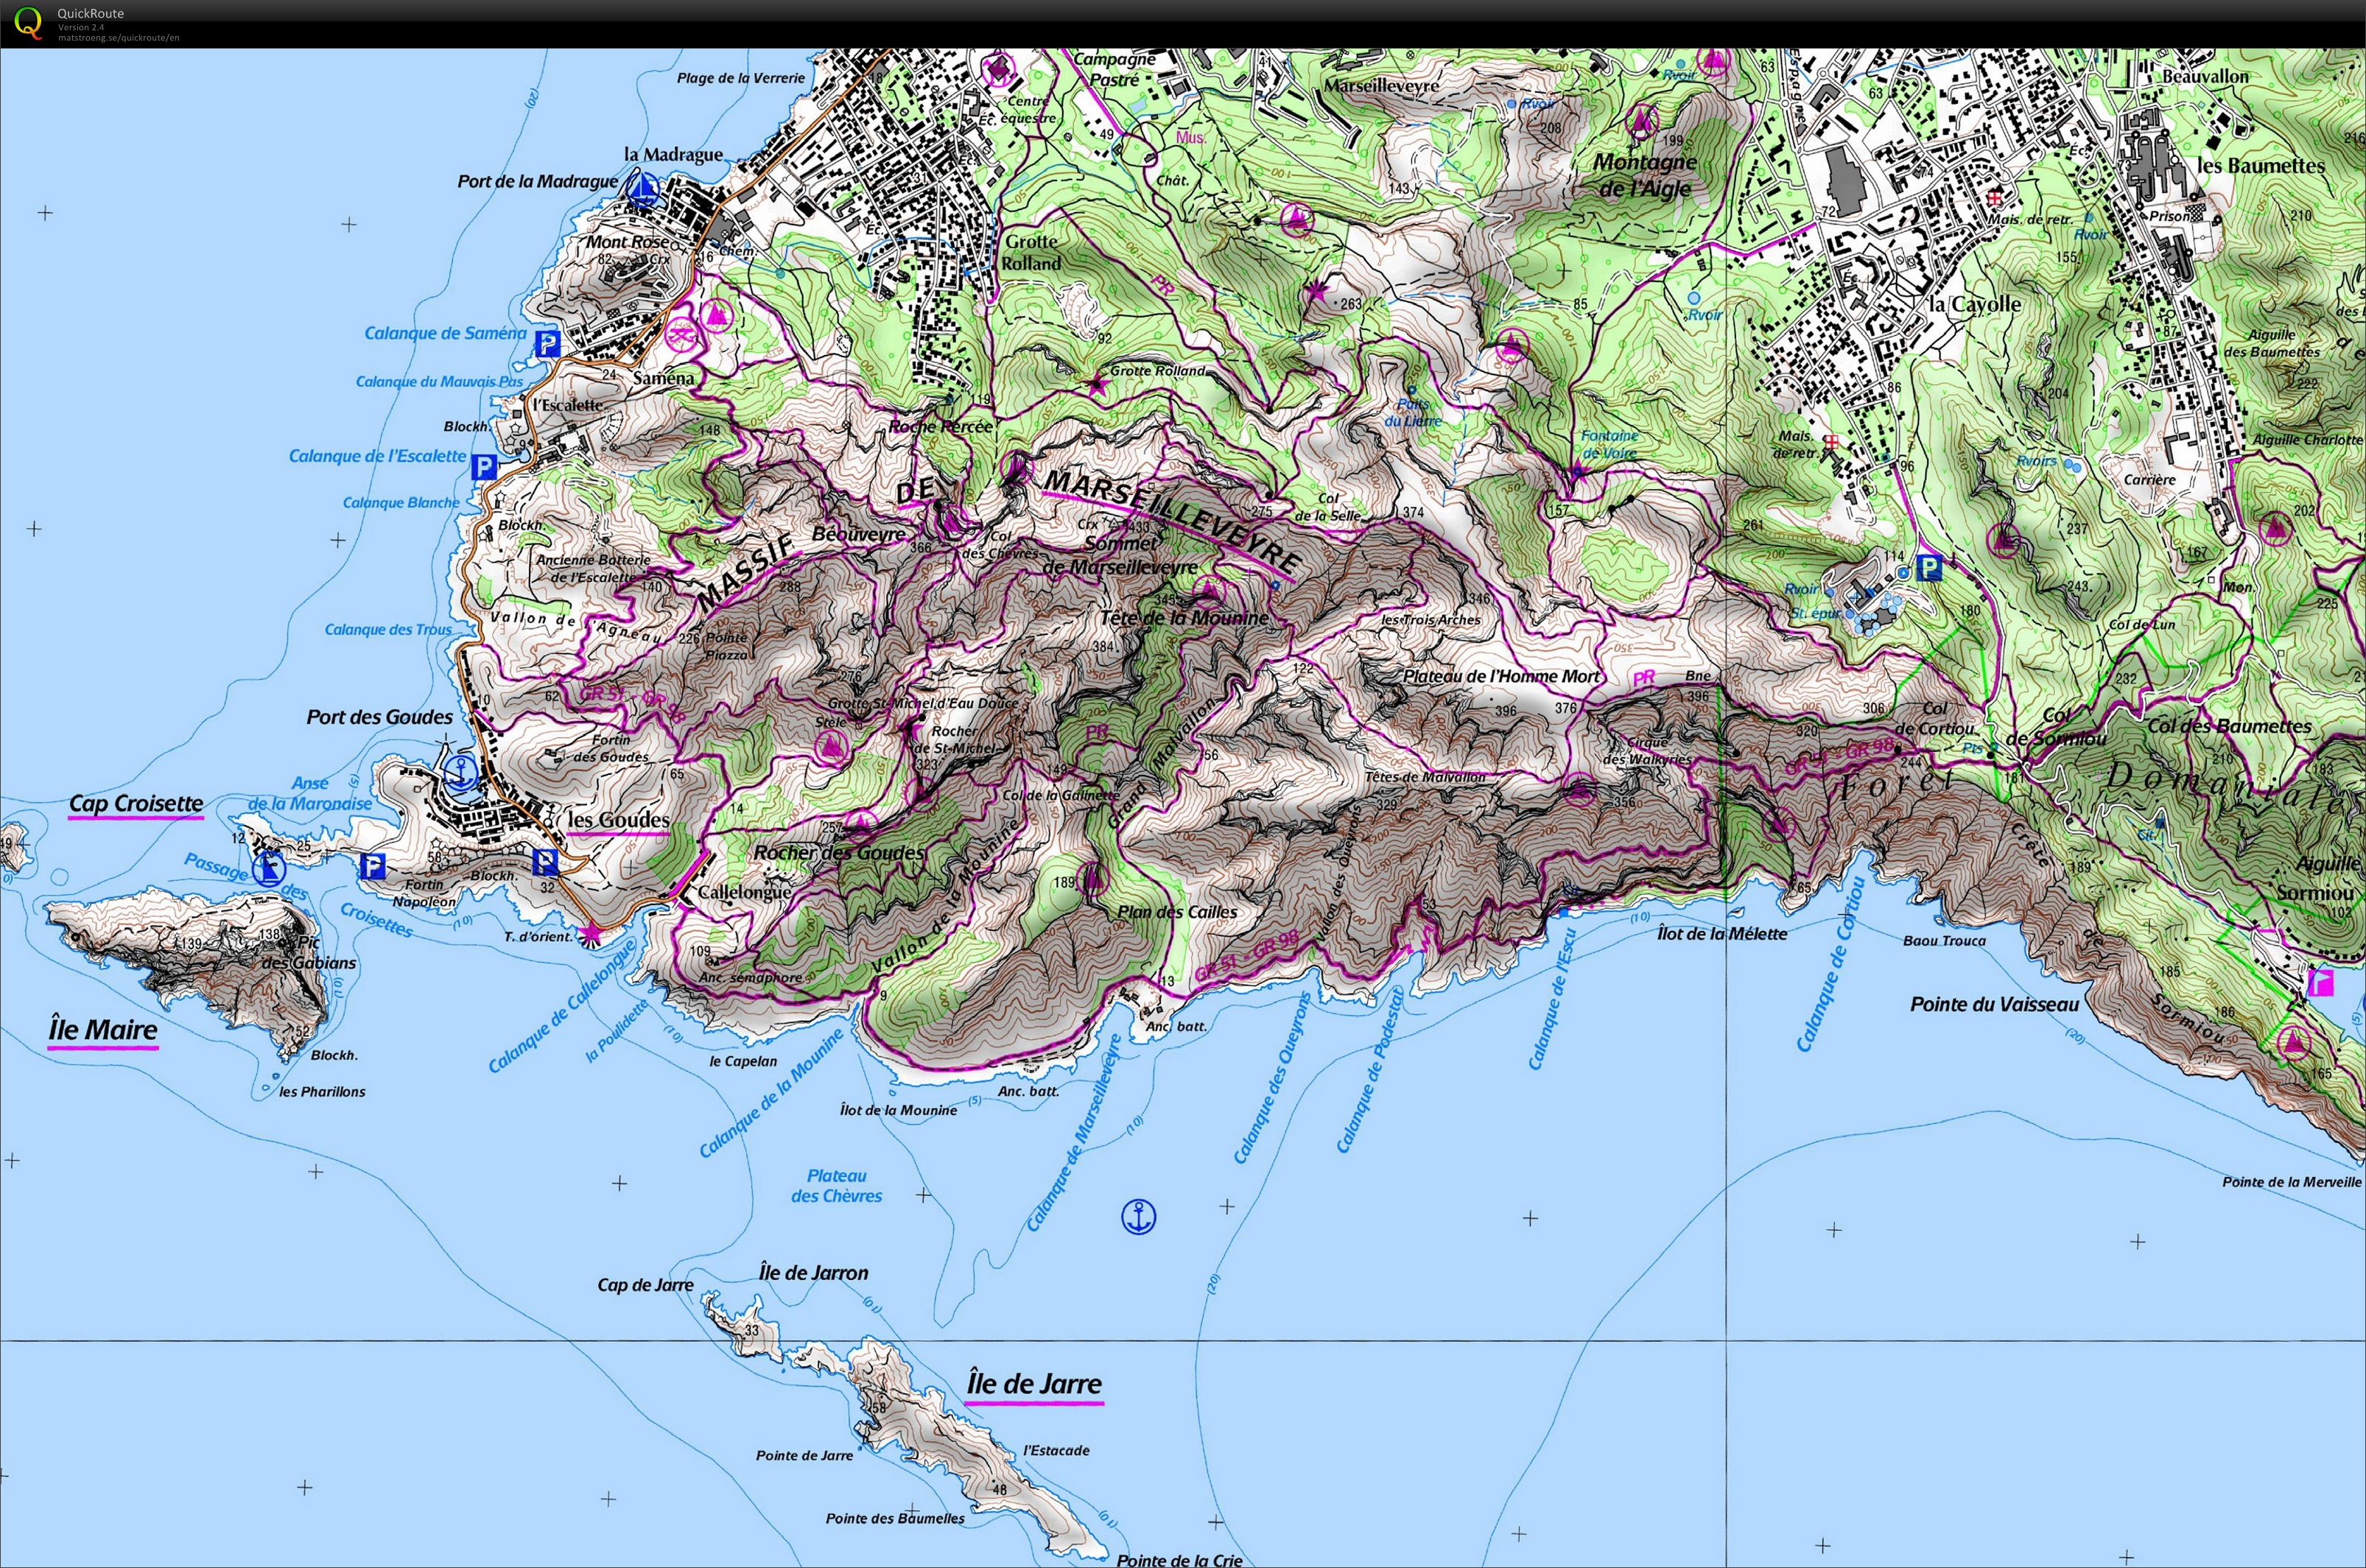The width and height of the screenshot is (2366, 1568).
Task: Select the parking icon beside Calanque de l'Escalette
Action: [483, 466]
